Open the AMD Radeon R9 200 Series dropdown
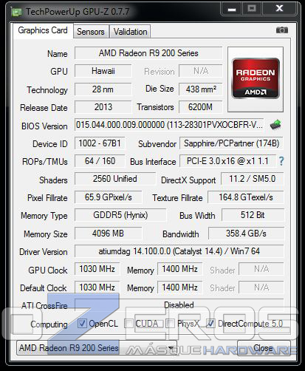 97,347
